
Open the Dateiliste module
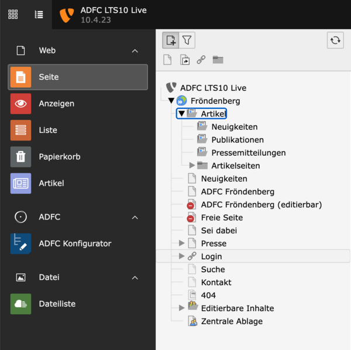(57, 304)
